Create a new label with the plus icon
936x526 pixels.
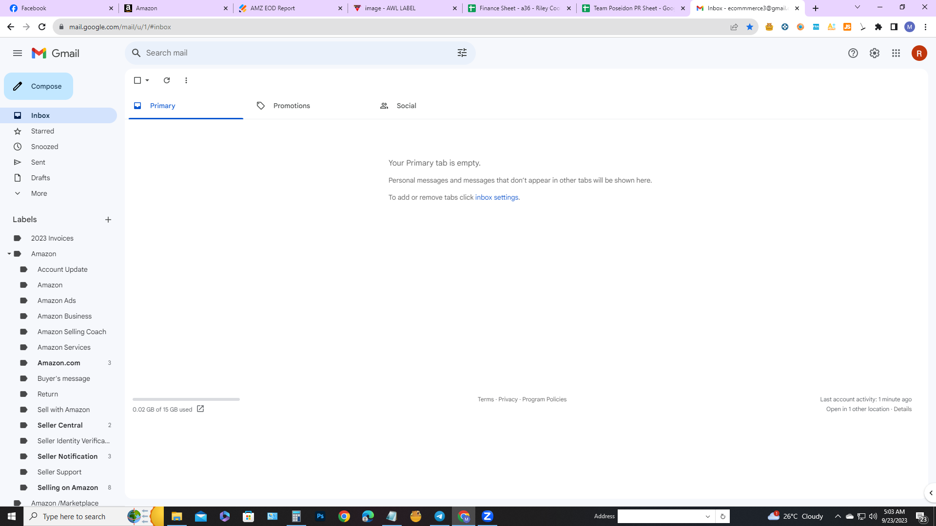pos(108,220)
